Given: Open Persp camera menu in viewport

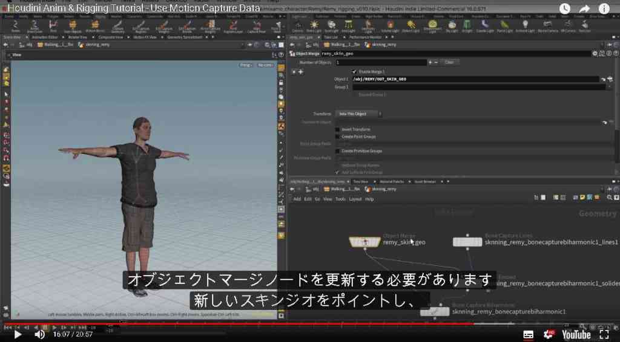Looking at the screenshot, I should (246, 65).
